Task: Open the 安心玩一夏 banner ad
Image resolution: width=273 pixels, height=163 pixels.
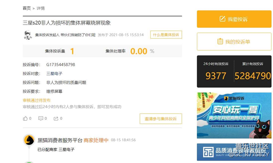Action: tap(234, 115)
